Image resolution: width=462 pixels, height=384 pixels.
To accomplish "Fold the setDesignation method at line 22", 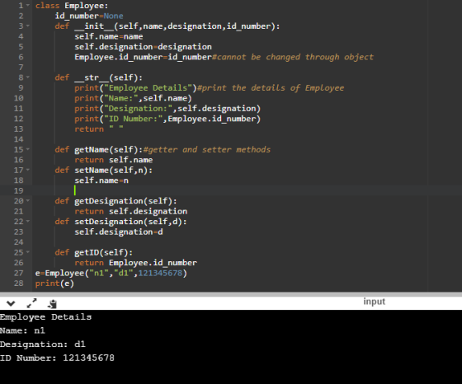I will coord(28,222).
